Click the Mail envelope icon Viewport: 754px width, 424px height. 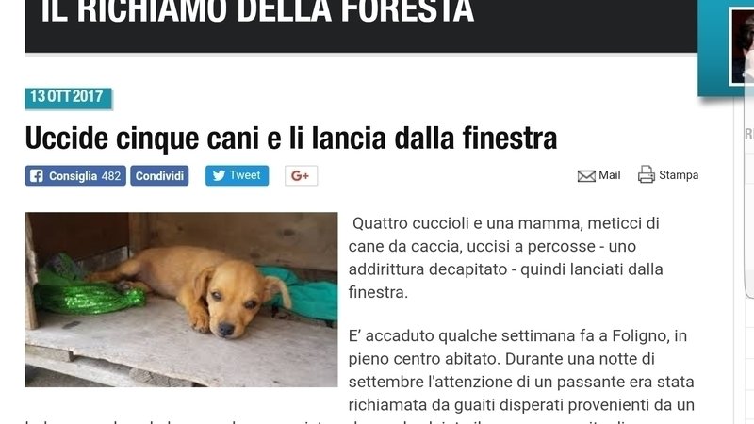click(x=586, y=176)
